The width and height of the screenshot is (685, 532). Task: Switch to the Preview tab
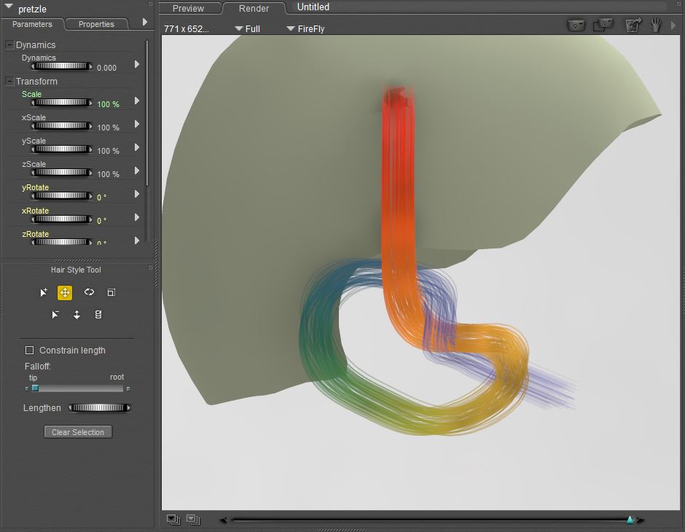pos(188,9)
